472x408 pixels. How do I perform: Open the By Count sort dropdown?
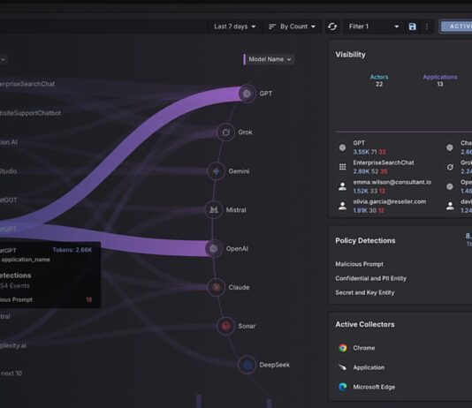click(292, 26)
